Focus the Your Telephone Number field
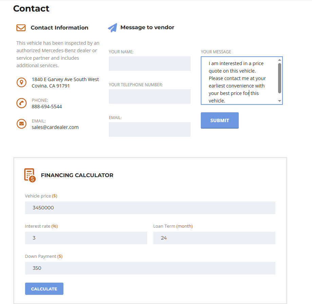The image size is (312, 304). (x=150, y=96)
